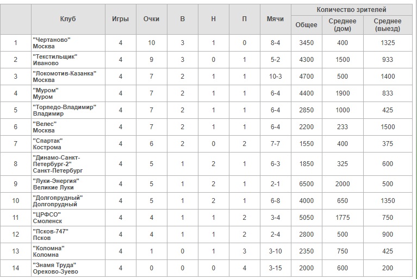Screen dimensions: 417x279
Task: Click the Очки column header
Action: (151, 19)
